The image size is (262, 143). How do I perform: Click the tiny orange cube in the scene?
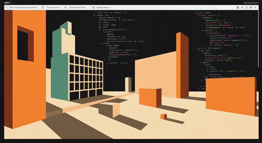pyautogui.click(x=163, y=116)
